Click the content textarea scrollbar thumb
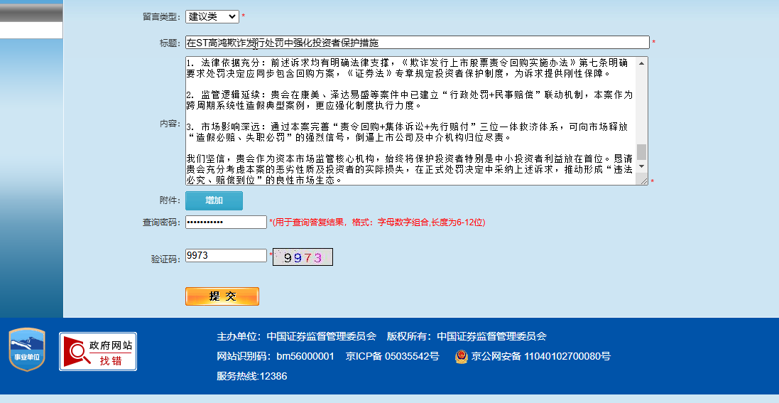 click(x=641, y=152)
